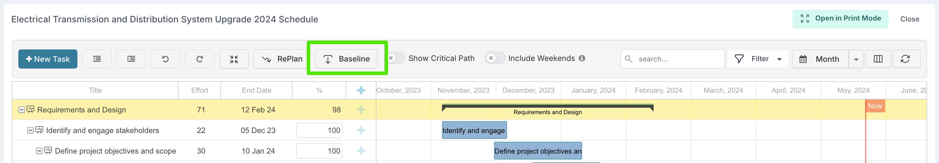This screenshot has width=939, height=163.
Task: Click the info icon beside Include Weekends
Action: (x=582, y=58)
